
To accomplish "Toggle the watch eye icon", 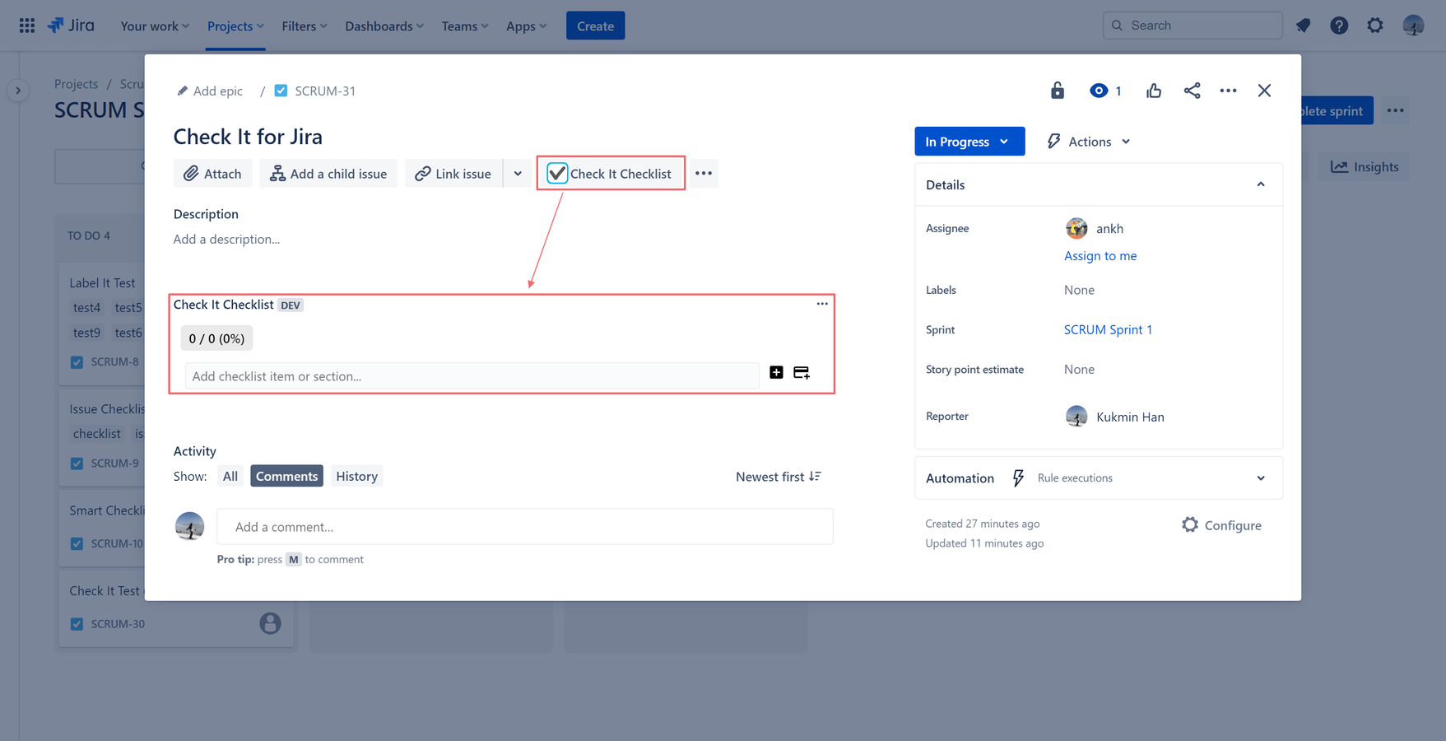I will click(1099, 91).
